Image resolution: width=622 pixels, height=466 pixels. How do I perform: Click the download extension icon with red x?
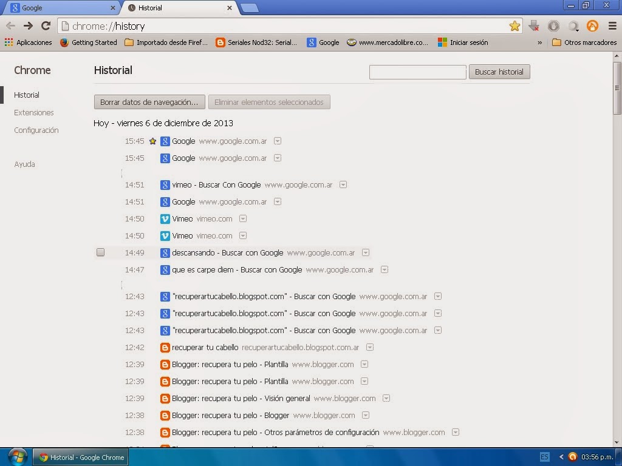[534, 26]
